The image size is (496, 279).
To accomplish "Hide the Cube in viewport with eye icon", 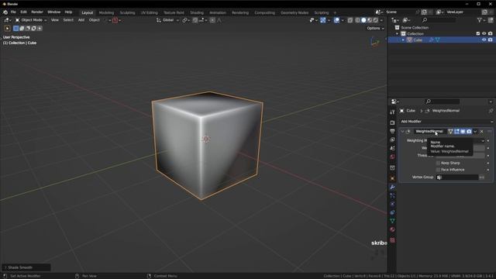I will (484, 40).
